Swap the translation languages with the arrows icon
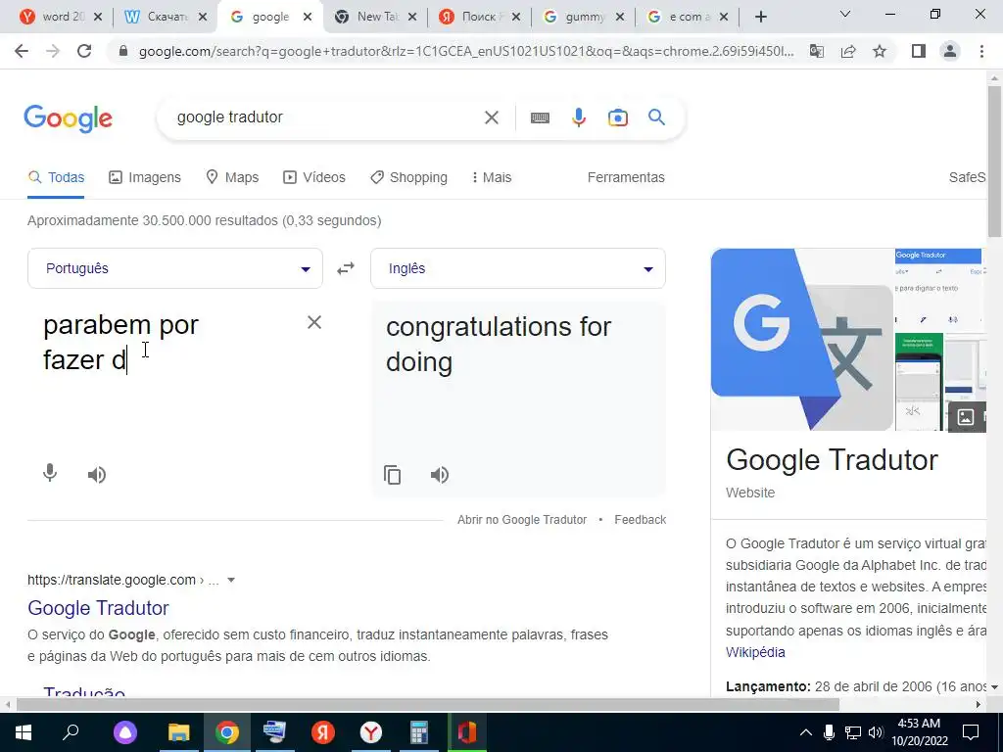1003x752 pixels. (346, 268)
